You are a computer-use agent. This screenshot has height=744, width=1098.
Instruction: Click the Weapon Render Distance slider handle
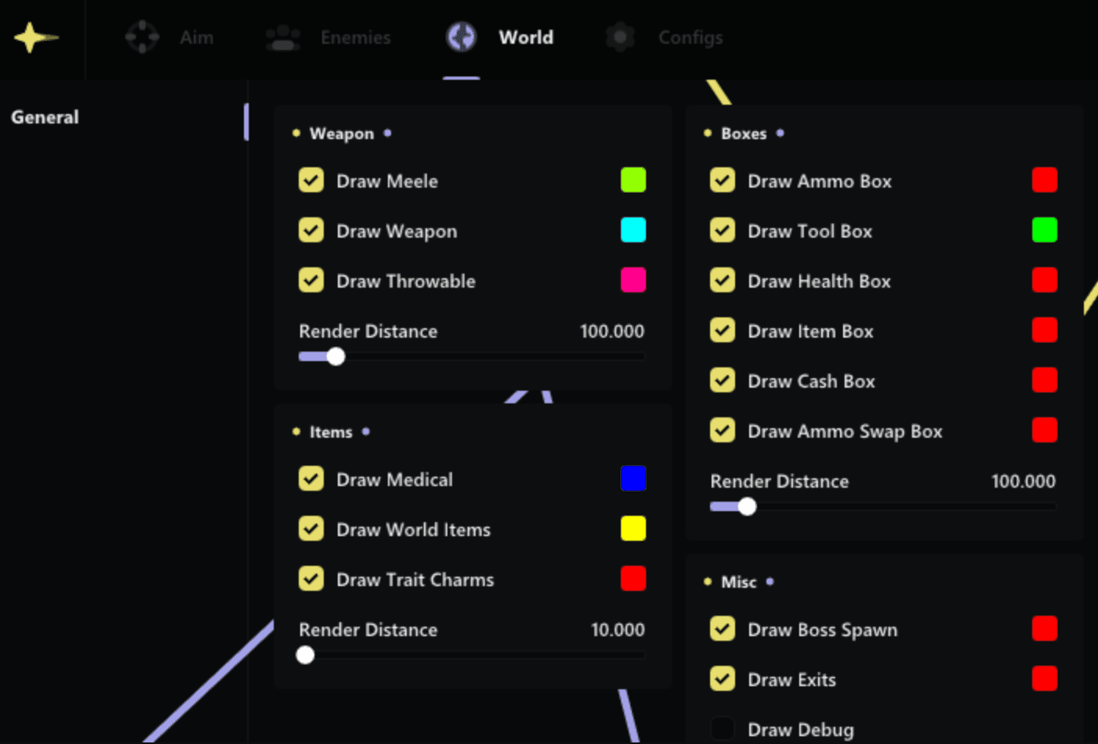pyautogui.click(x=335, y=356)
